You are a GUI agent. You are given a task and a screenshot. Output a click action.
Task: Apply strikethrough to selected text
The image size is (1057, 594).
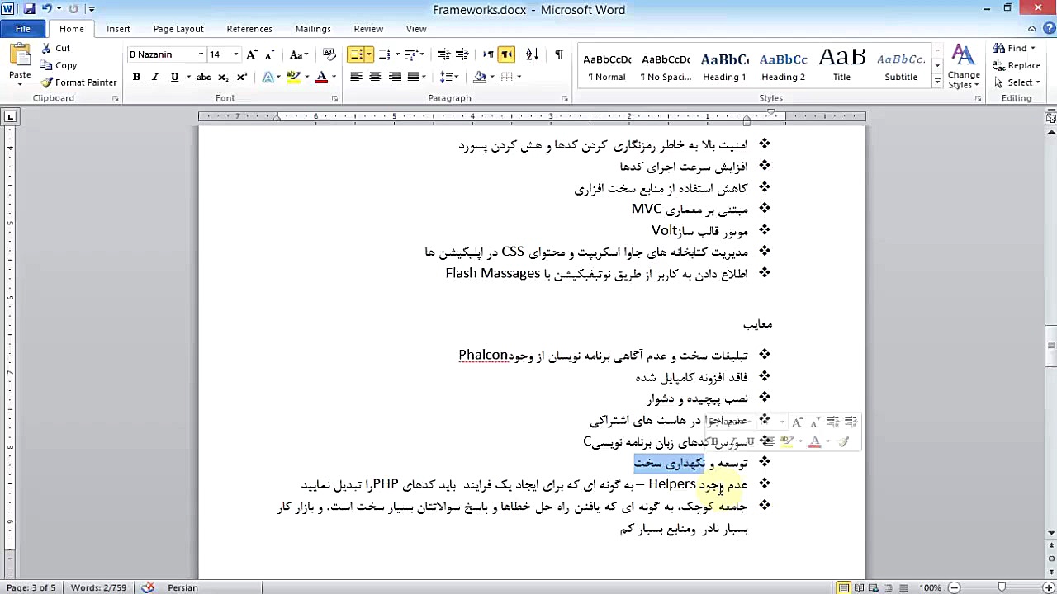coord(202,76)
